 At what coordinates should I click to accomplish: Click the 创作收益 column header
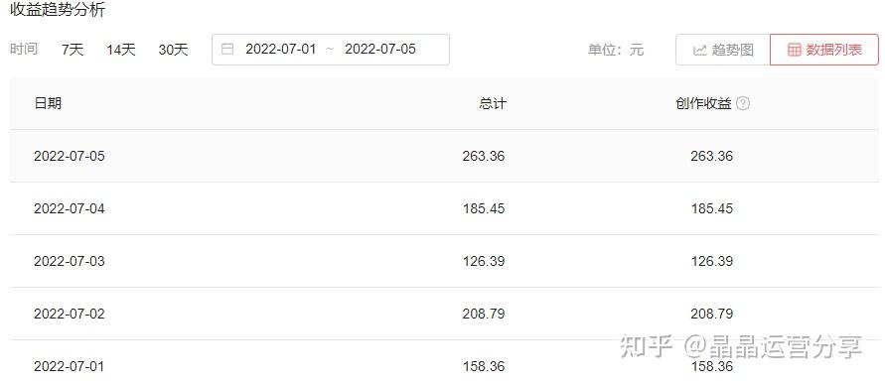703,104
